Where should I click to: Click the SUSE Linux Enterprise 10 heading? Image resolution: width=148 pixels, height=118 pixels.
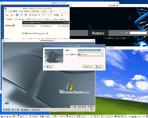tap(35, 33)
